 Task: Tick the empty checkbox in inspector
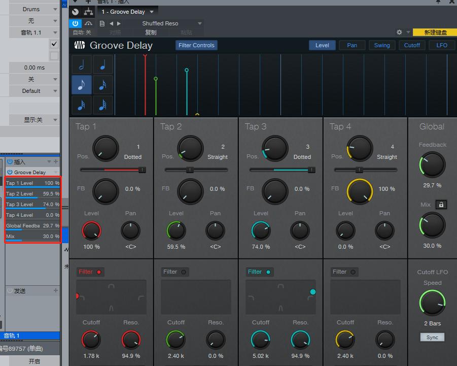[54, 56]
